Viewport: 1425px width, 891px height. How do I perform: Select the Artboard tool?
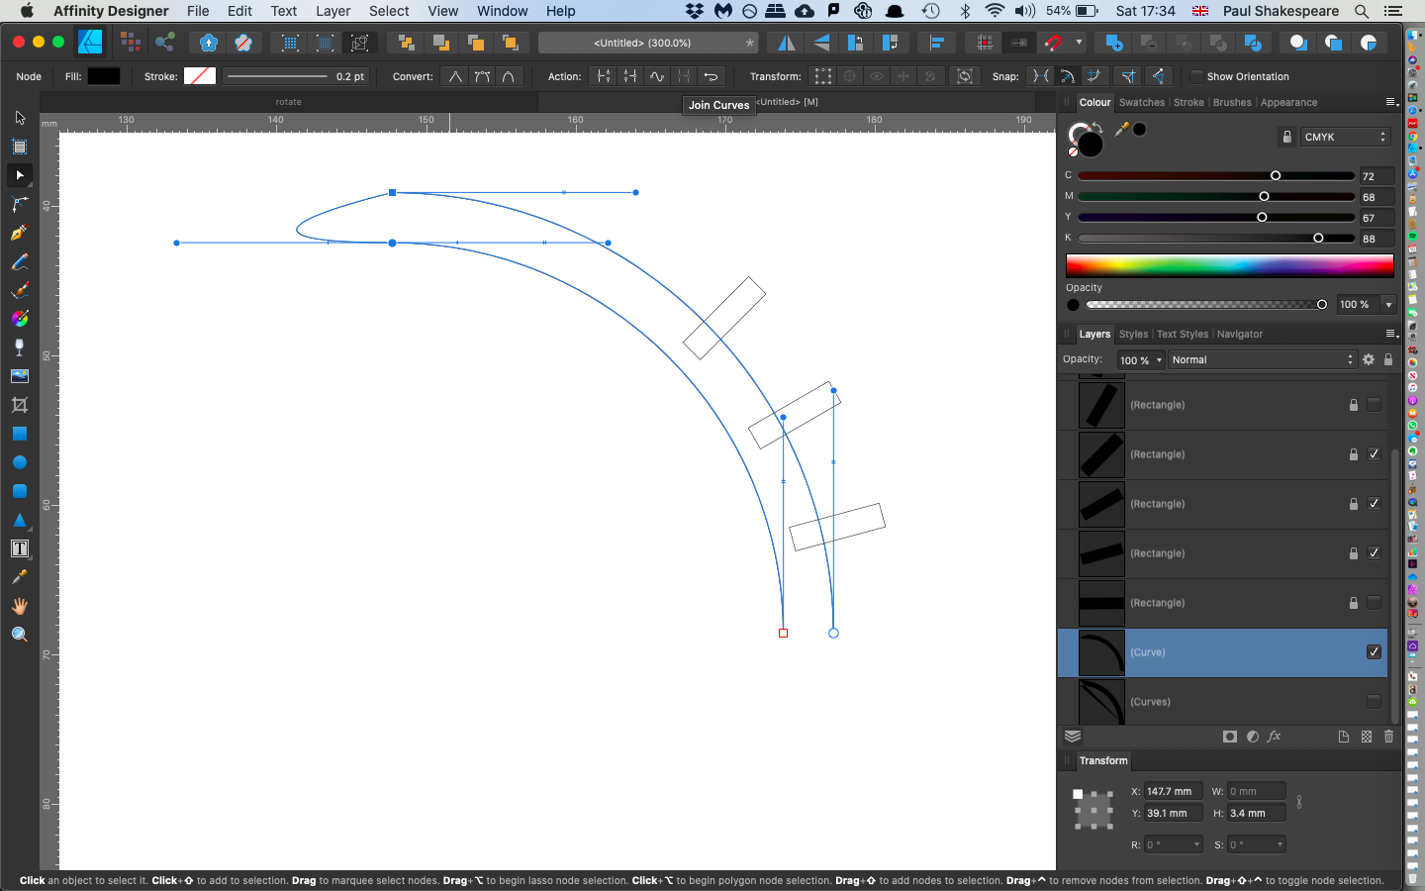(20, 147)
